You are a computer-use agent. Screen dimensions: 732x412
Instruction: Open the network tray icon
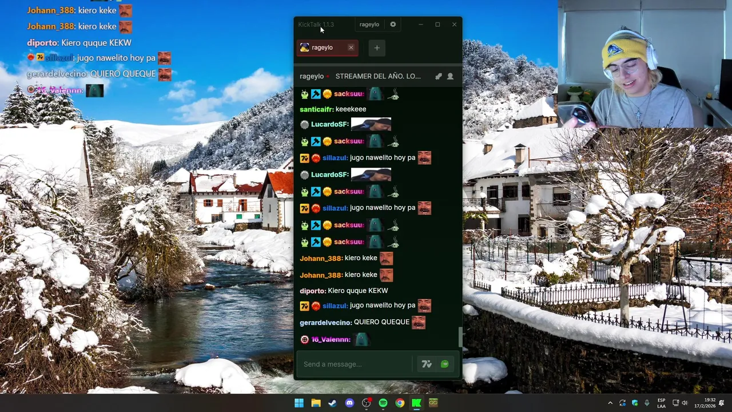[675, 403]
